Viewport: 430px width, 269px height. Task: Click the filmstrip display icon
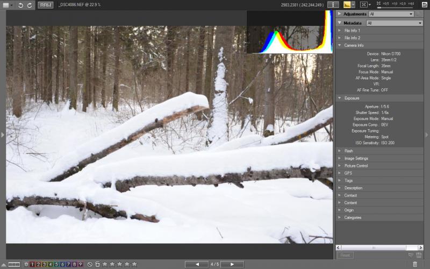pyautogui.click(x=14, y=265)
